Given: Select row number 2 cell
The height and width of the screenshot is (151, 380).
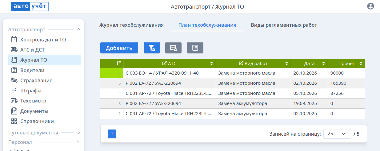Looking at the screenshot, I should [112, 114].
